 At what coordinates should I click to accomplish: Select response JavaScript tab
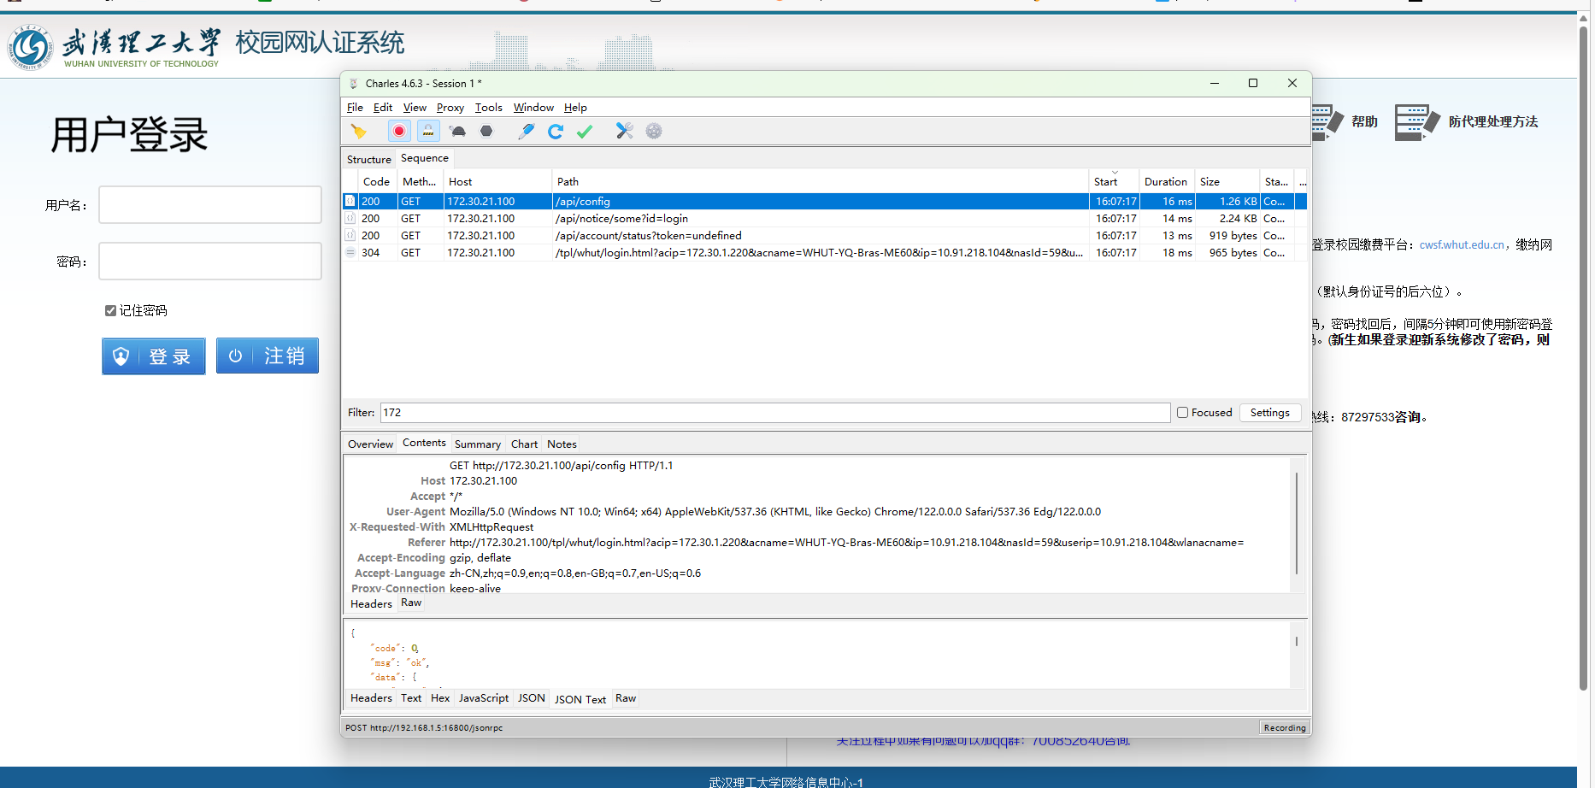pyautogui.click(x=483, y=697)
